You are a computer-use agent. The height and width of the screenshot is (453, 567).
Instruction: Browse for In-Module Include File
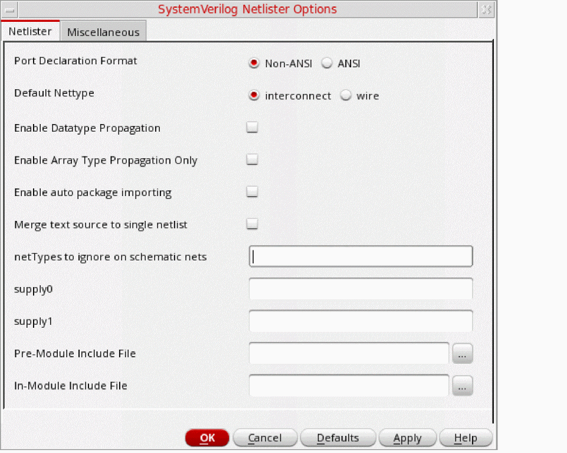[463, 386]
